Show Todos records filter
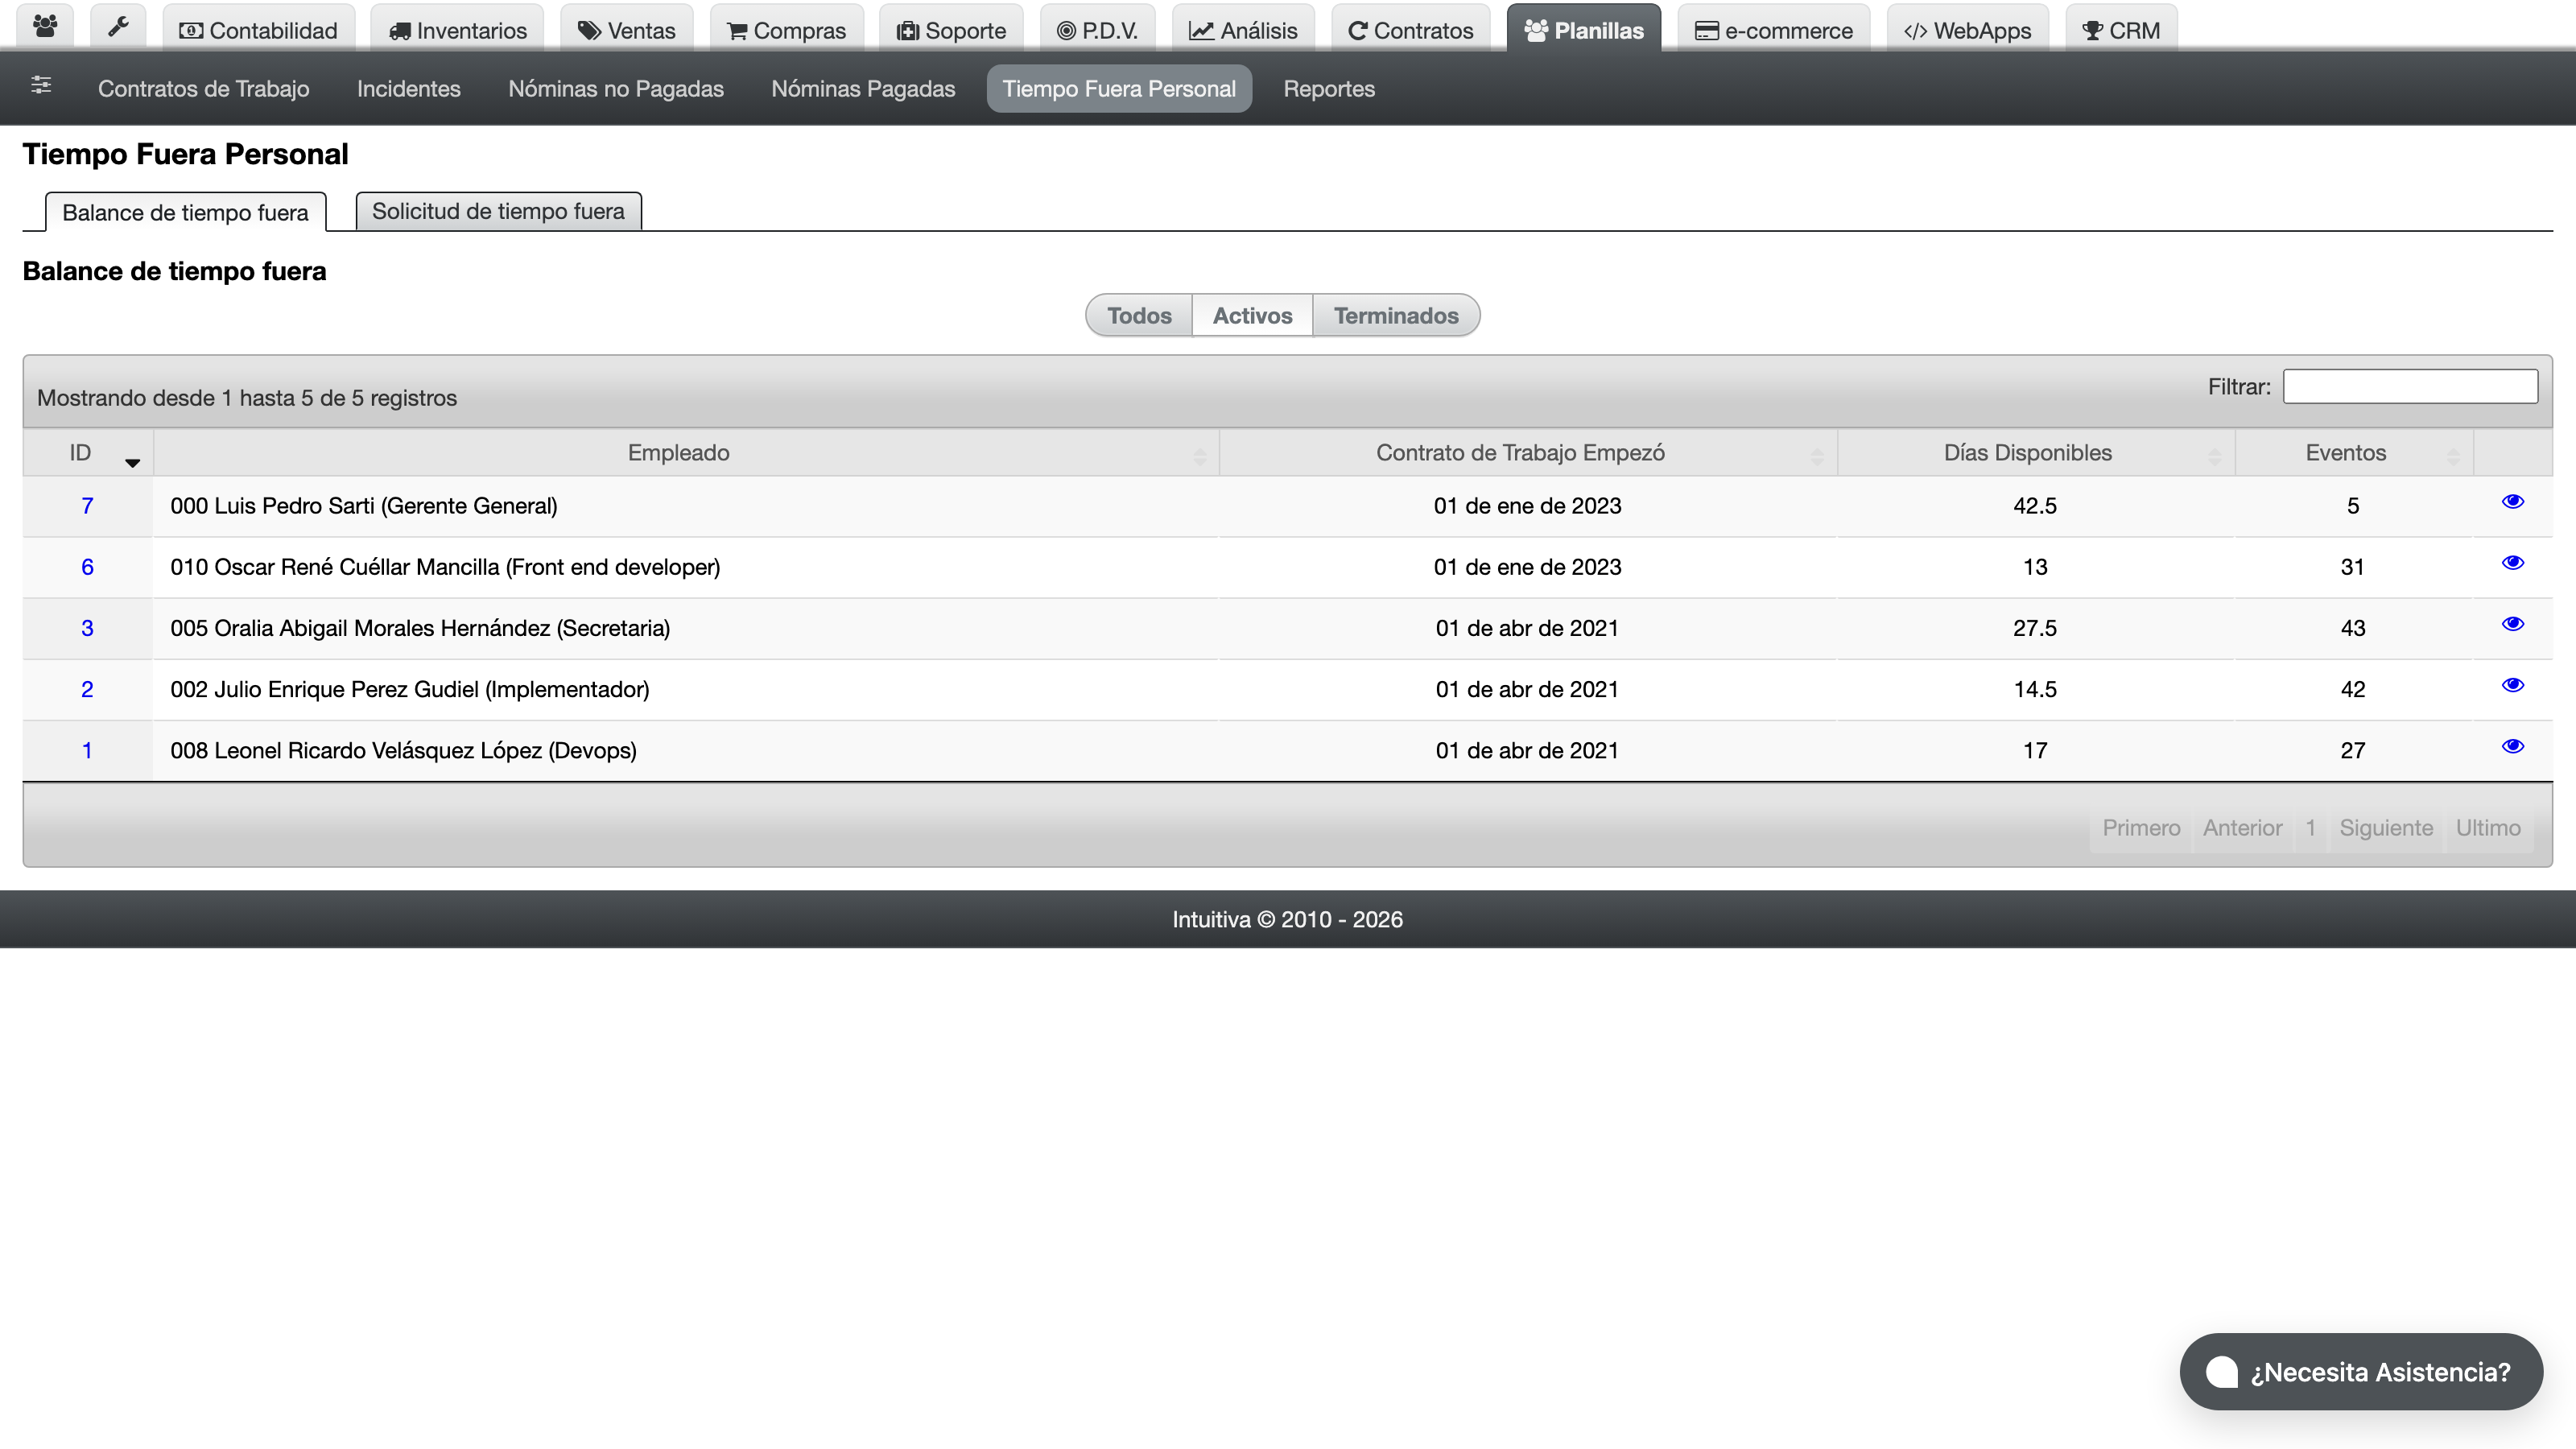The height and width of the screenshot is (1449, 2576). tap(1139, 316)
